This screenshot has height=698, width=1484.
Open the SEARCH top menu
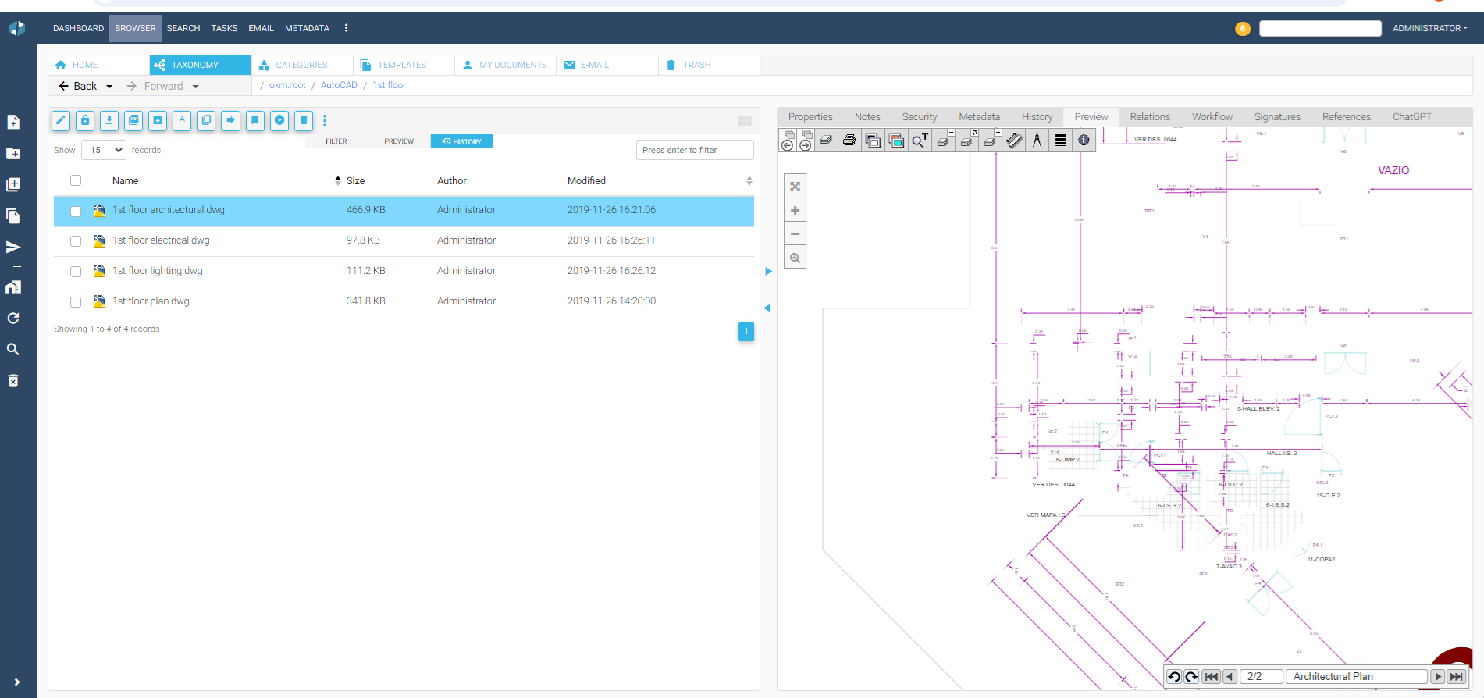183,28
